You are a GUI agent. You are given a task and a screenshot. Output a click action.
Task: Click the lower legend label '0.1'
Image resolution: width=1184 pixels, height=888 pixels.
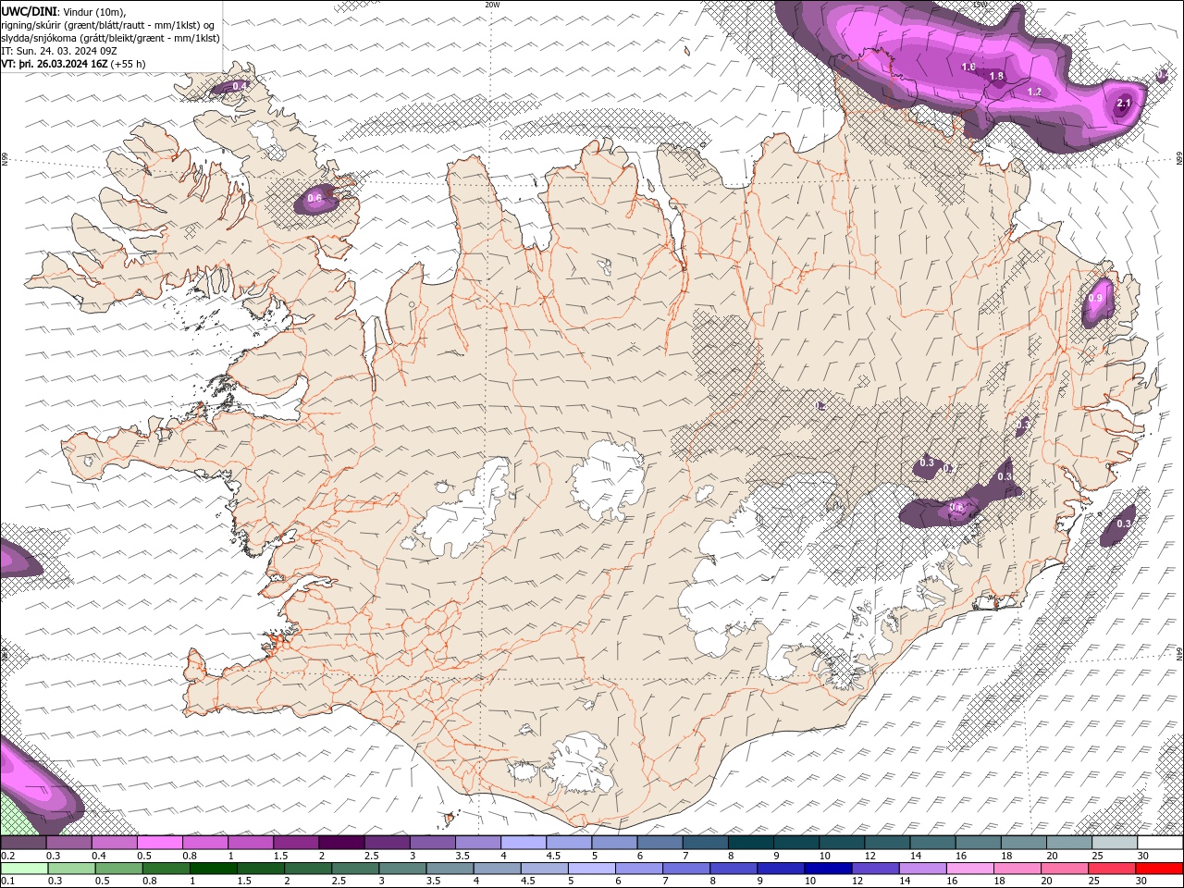point(7,881)
